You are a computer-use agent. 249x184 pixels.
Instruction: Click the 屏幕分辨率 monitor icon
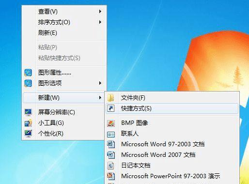click(28, 112)
